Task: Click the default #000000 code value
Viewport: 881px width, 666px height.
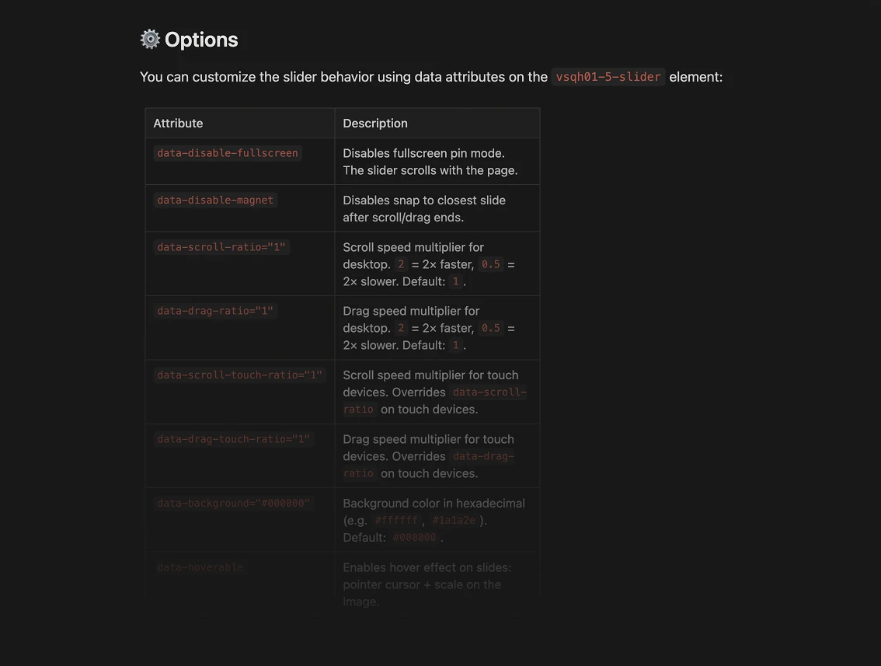Action: (x=414, y=537)
